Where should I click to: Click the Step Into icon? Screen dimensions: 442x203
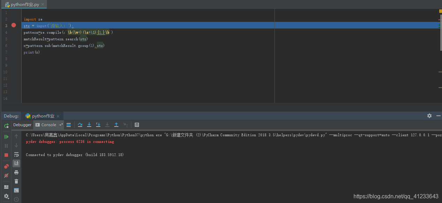[89, 125]
